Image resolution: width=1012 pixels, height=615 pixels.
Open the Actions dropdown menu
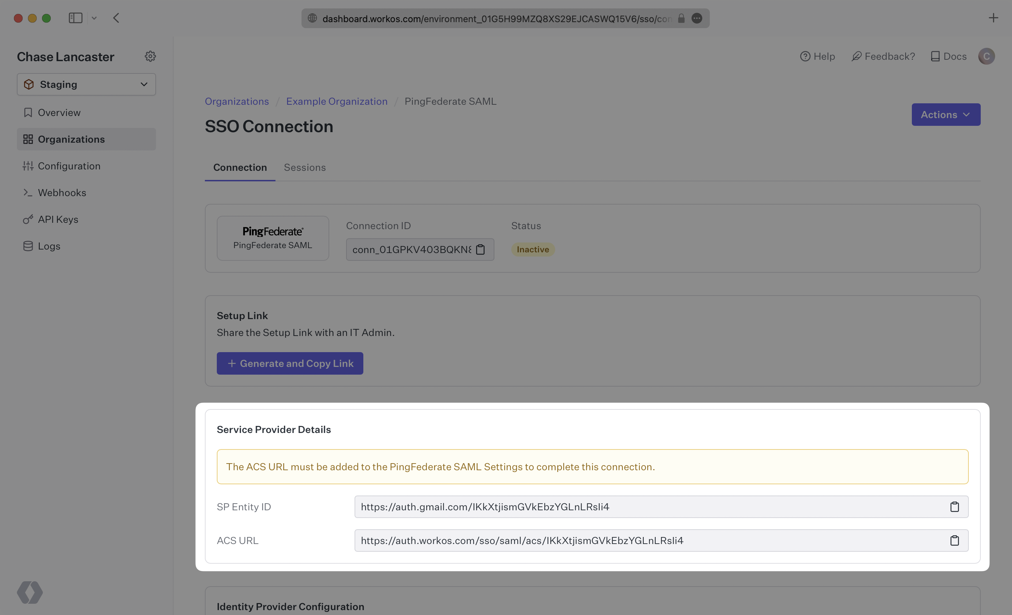[946, 115]
